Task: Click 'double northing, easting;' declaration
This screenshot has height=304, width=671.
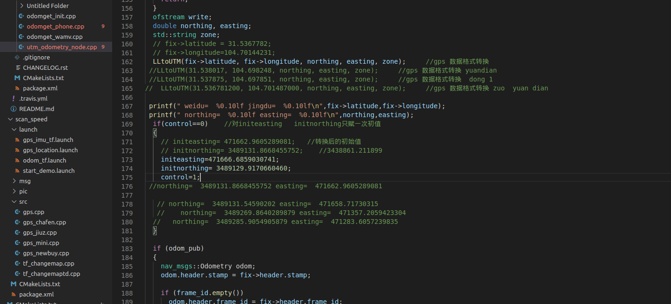Action: [202, 26]
